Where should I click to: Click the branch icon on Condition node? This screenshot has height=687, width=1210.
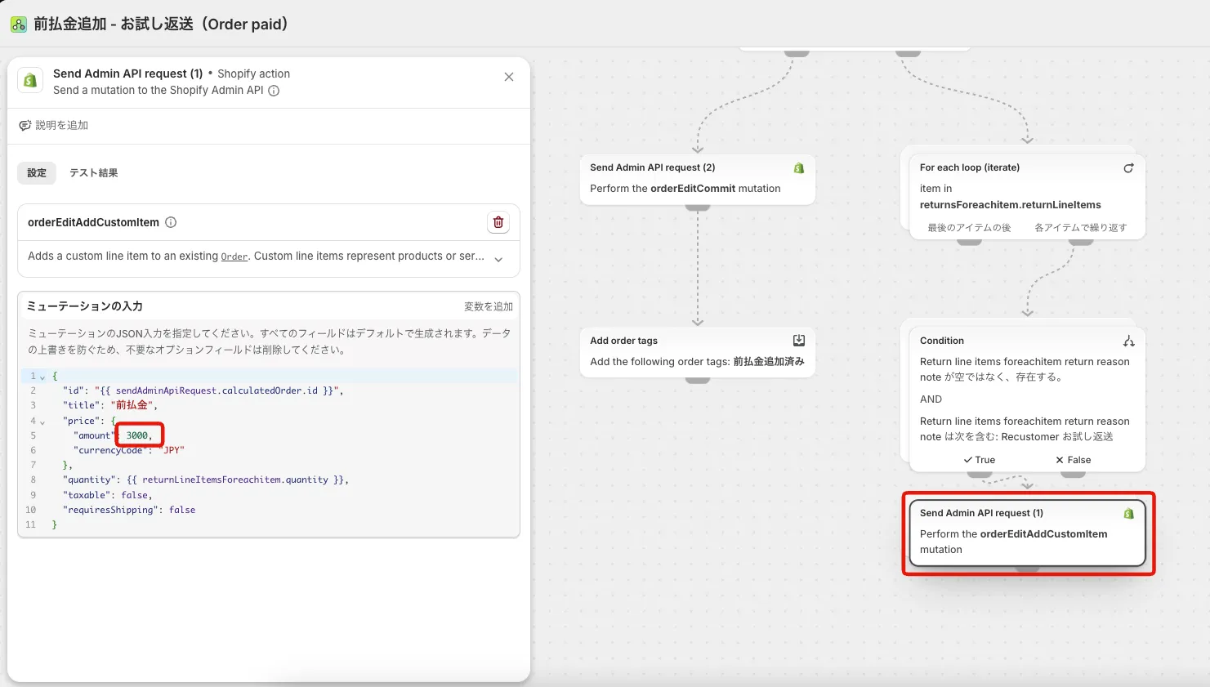(x=1128, y=341)
